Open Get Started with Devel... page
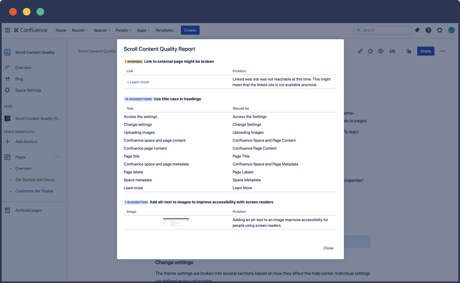This screenshot has height=283, width=460. [x=36, y=180]
